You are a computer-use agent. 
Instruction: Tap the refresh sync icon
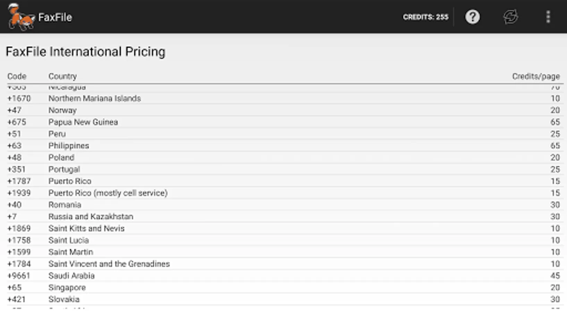coord(510,17)
